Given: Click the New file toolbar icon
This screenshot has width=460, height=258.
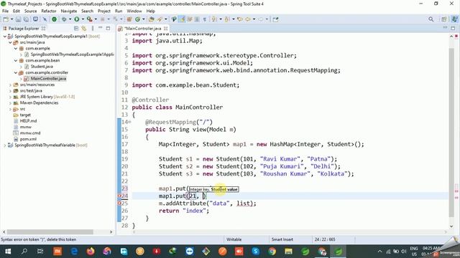Looking at the screenshot, I should tap(6, 19).
